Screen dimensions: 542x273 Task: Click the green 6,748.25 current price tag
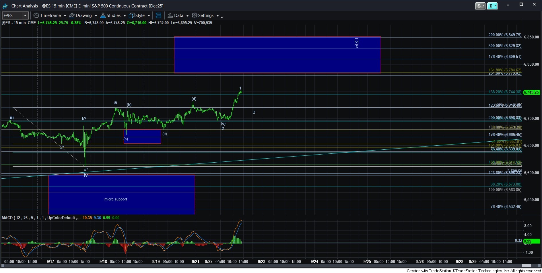(x=531, y=92)
